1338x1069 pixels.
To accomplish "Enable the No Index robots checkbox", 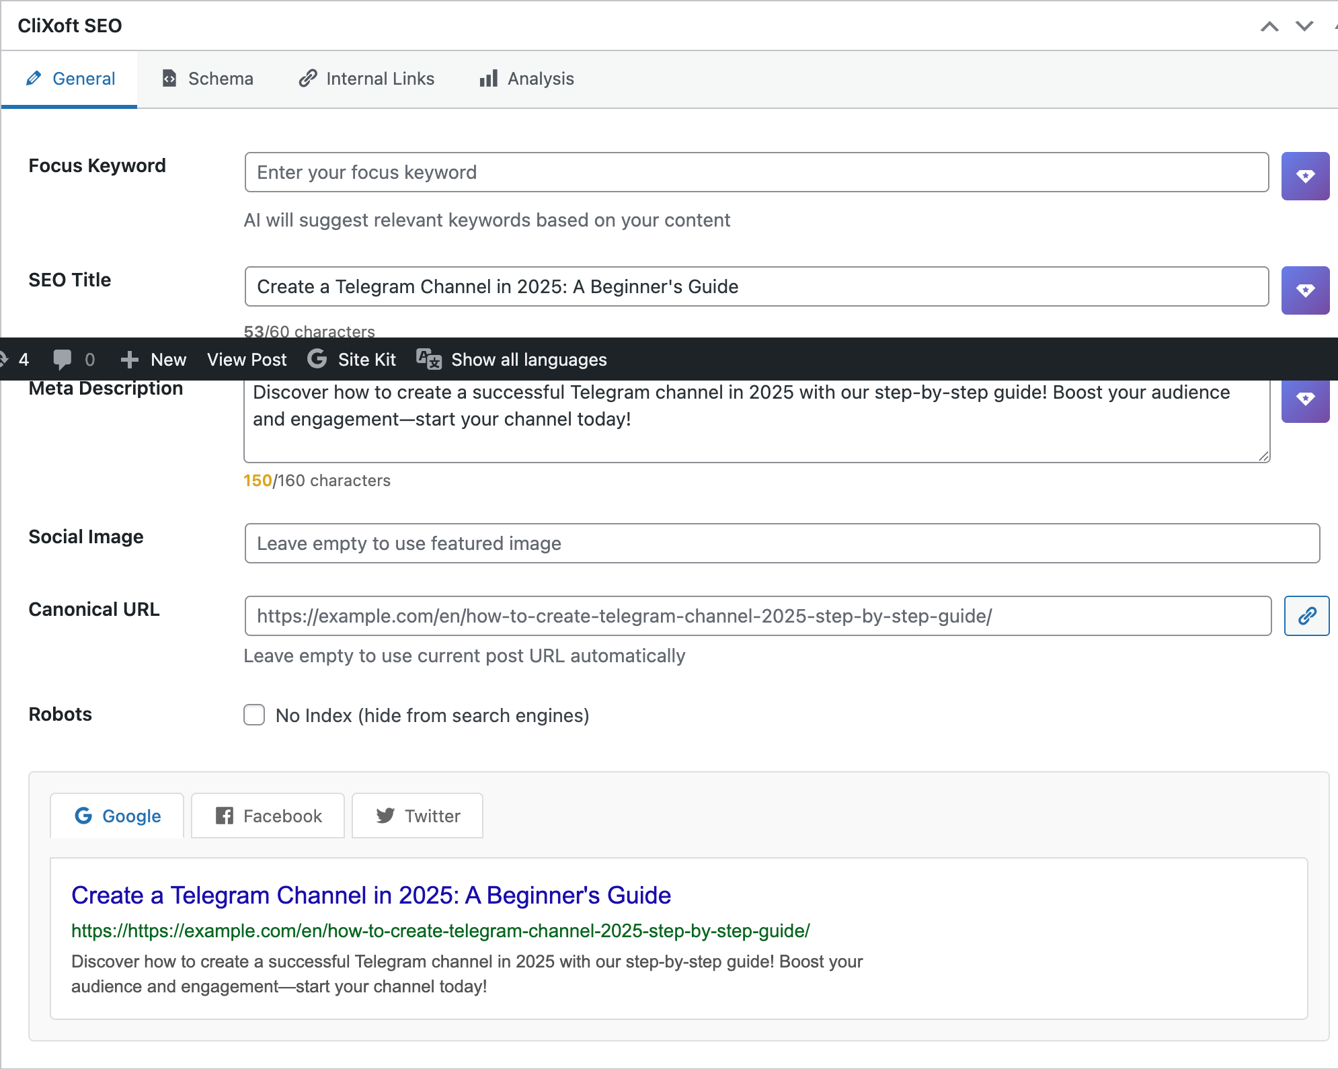I will (254, 715).
